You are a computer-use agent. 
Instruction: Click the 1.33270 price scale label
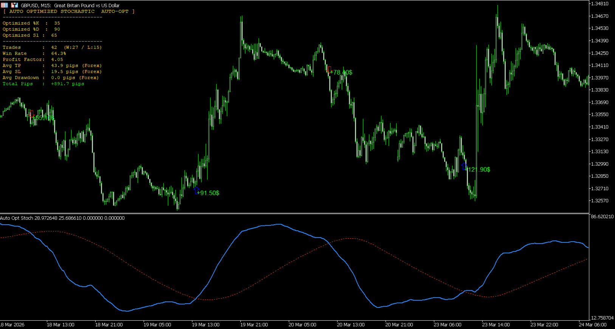pos(600,139)
